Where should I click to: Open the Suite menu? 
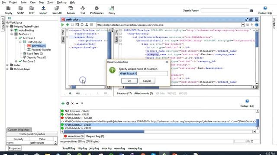(23, 3)
